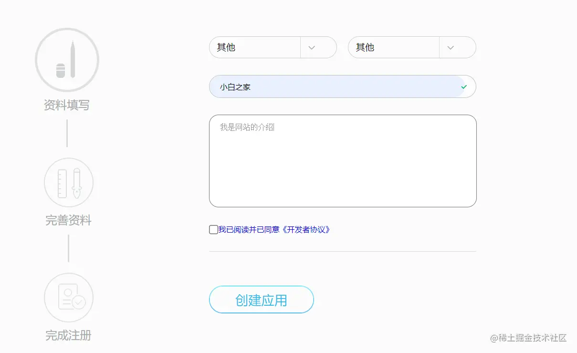
Task: Click the 我是网站的介绍 text area
Action: tap(343, 161)
